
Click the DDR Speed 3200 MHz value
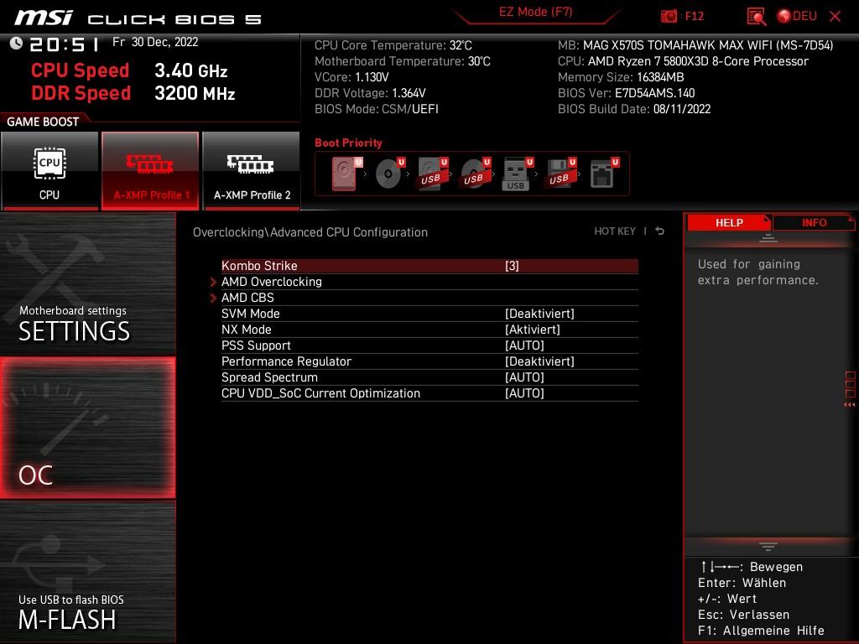click(195, 92)
